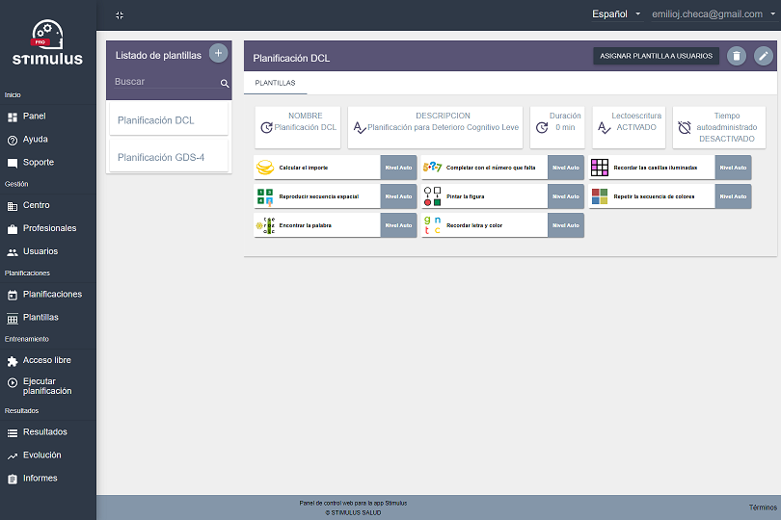
Task: Click the search magnifier icon
Action: click(x=225, y=84)
